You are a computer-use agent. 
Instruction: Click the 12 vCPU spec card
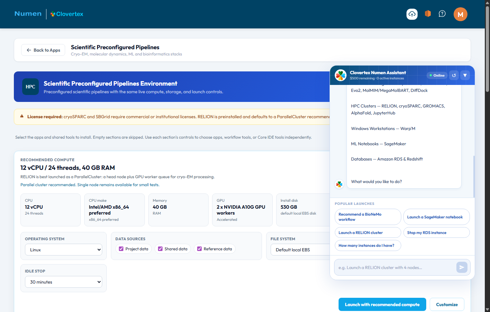point(51,210)
